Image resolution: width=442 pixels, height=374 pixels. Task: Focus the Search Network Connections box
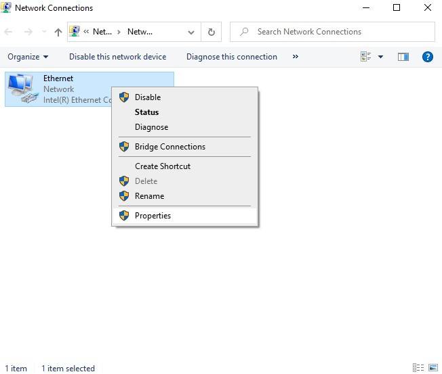pos(332,32)
